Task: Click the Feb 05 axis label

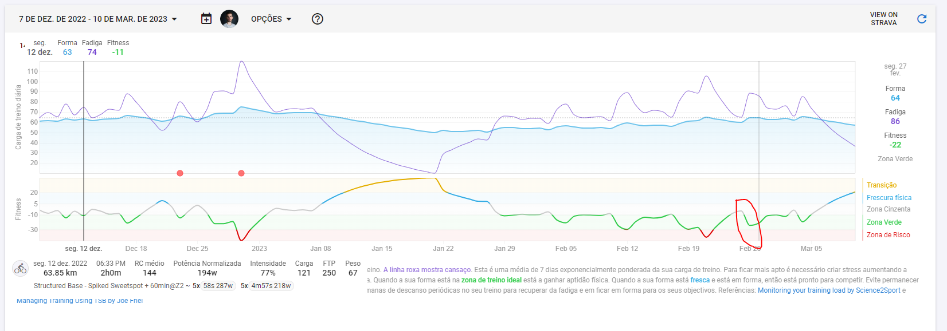Action: pyautogui.click(x=566, y=249)
